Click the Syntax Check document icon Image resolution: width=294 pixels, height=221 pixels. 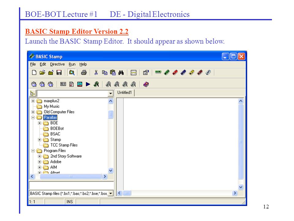pos(71,84)
